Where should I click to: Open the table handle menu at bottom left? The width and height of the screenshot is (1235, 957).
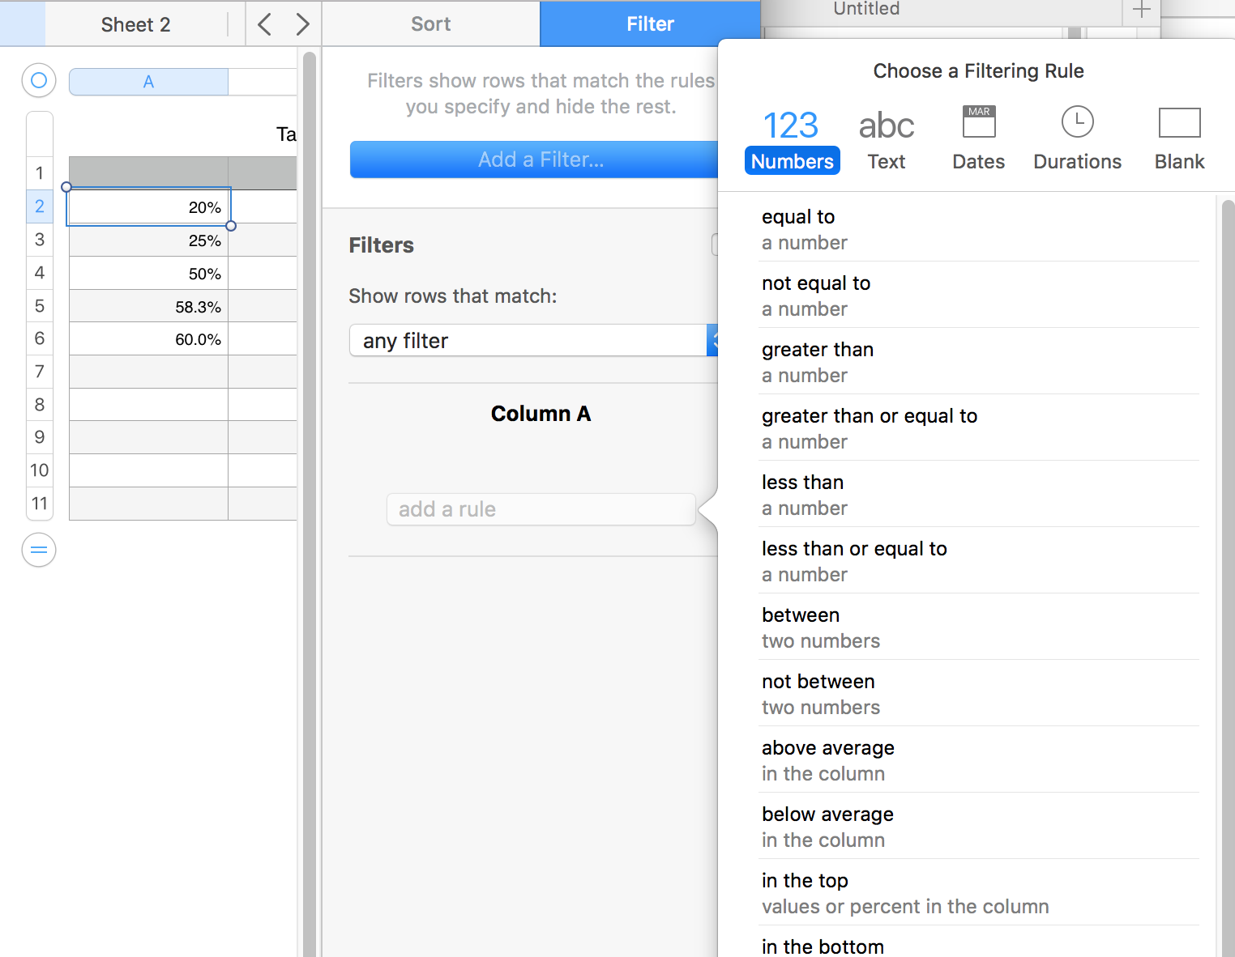(x=38, y=550)
